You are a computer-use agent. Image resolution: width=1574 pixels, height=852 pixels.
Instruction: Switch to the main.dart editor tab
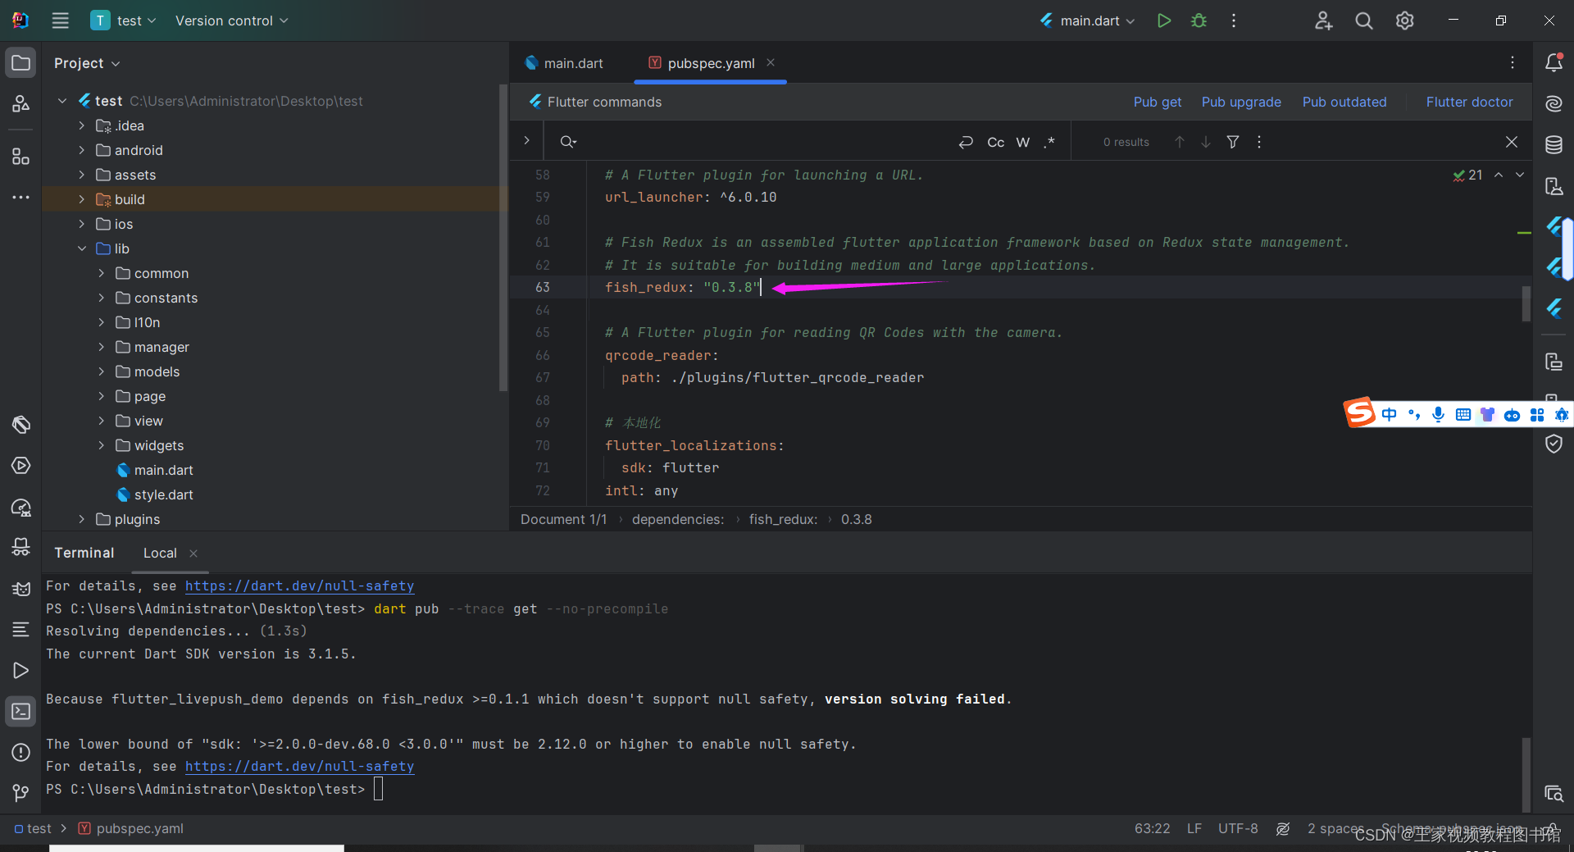point(573,62)
